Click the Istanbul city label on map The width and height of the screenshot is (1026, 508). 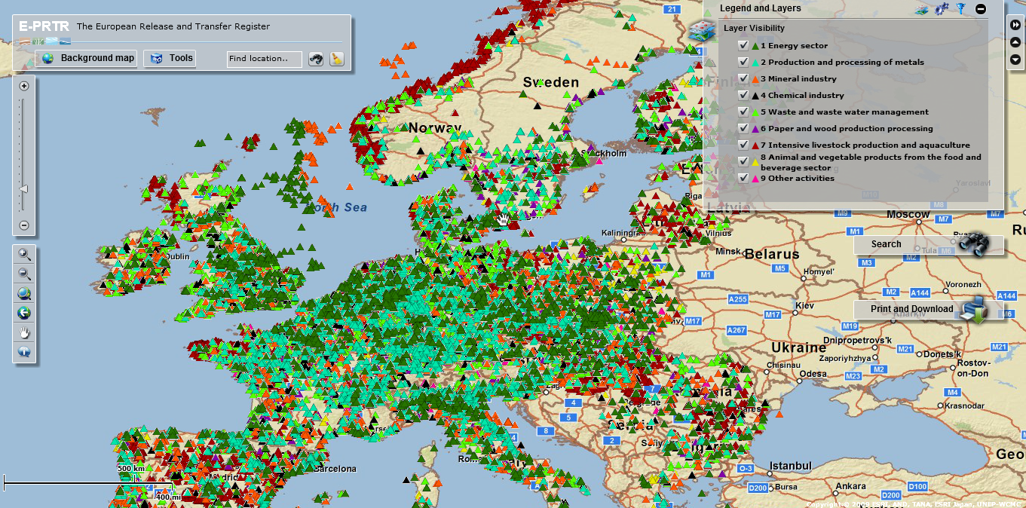click(x=791, y=467)
